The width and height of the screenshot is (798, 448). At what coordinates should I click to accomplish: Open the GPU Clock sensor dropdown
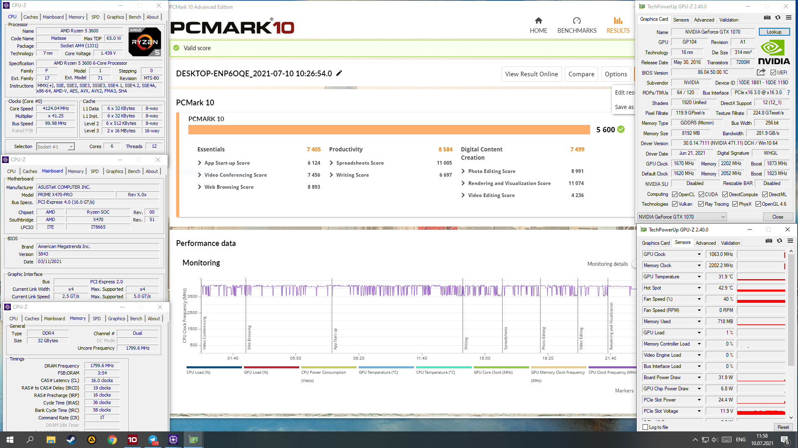[x=699, y=254]
